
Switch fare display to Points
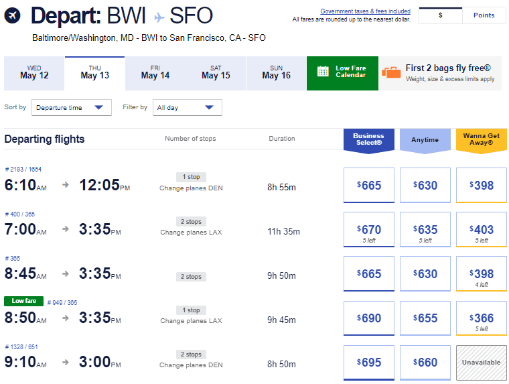pyautogui.click(x=484, y=15)
